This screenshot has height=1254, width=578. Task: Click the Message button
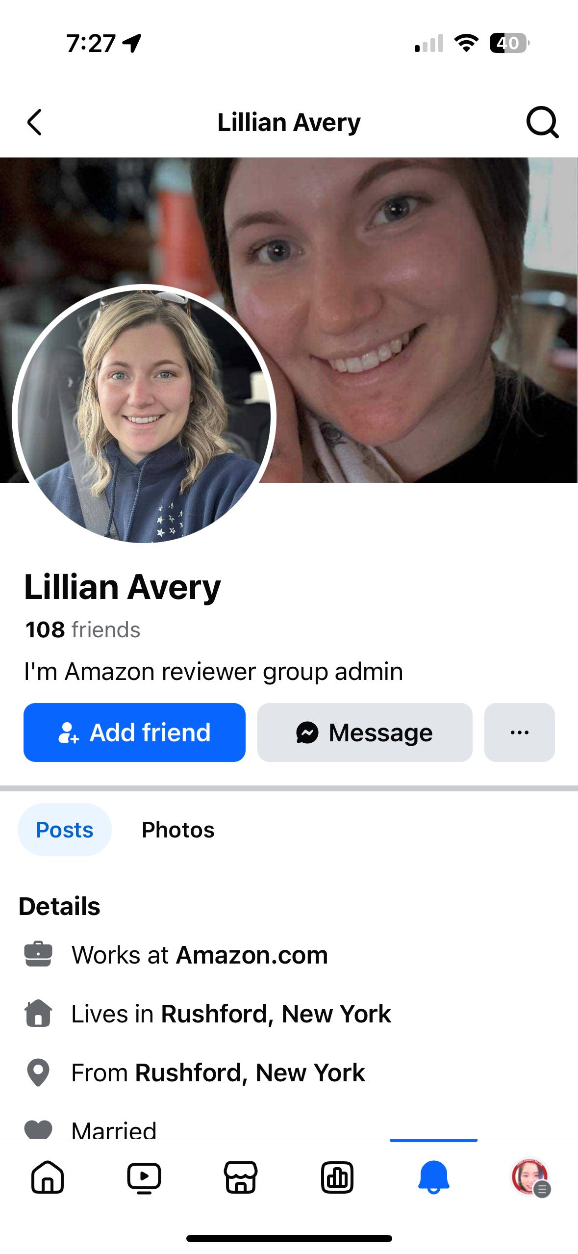[365, 732]
